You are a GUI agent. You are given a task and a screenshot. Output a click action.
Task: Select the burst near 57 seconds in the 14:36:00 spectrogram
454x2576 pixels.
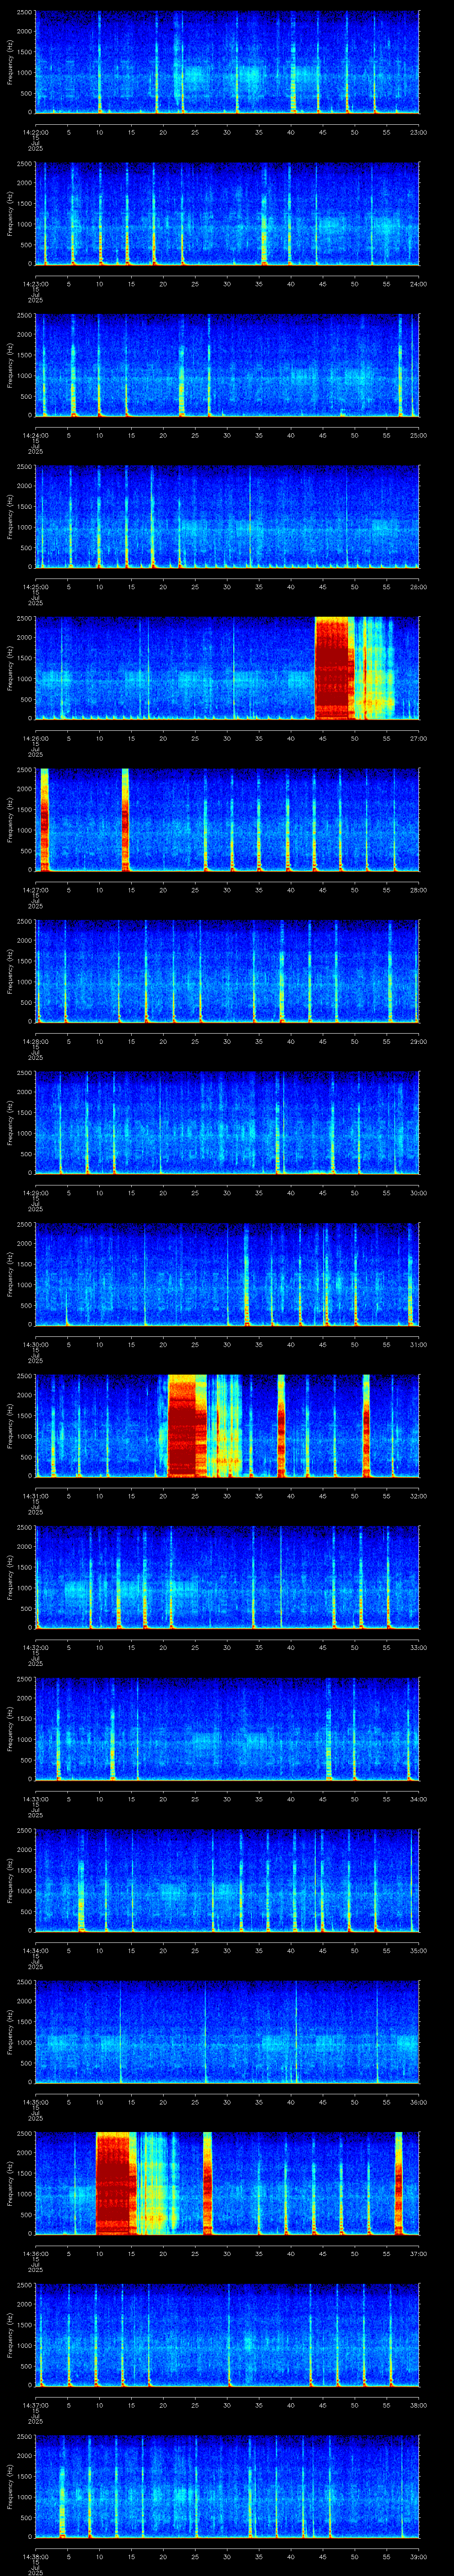click(x=399, y=2183)
